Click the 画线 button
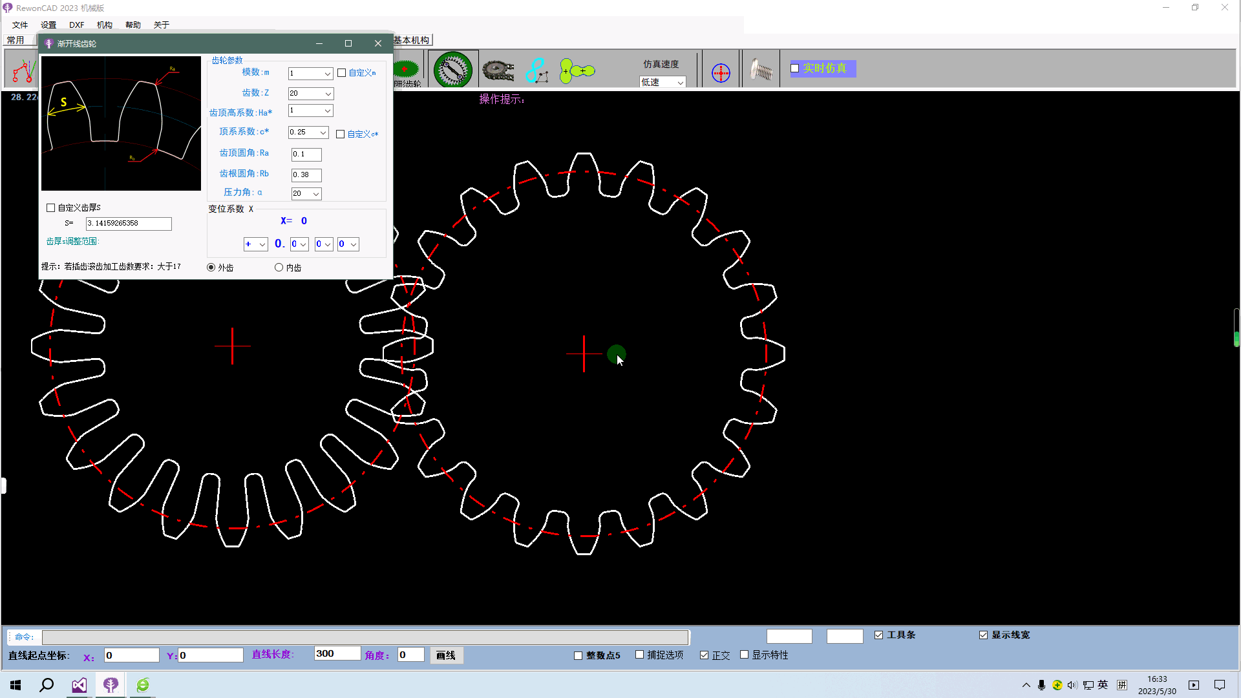Image resolution: width=1241 pixels, height=698 pixels. coord(445,655)
